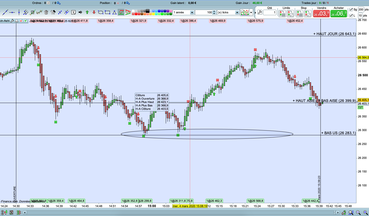Viewport: 369px width, 216px height.
Task: Toggle the L checkbox
Action: point(351,16)
